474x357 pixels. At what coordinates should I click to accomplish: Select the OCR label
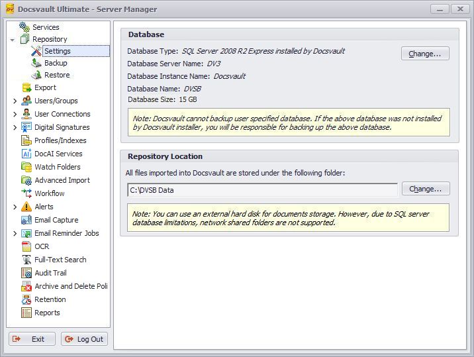pos(42,246)
